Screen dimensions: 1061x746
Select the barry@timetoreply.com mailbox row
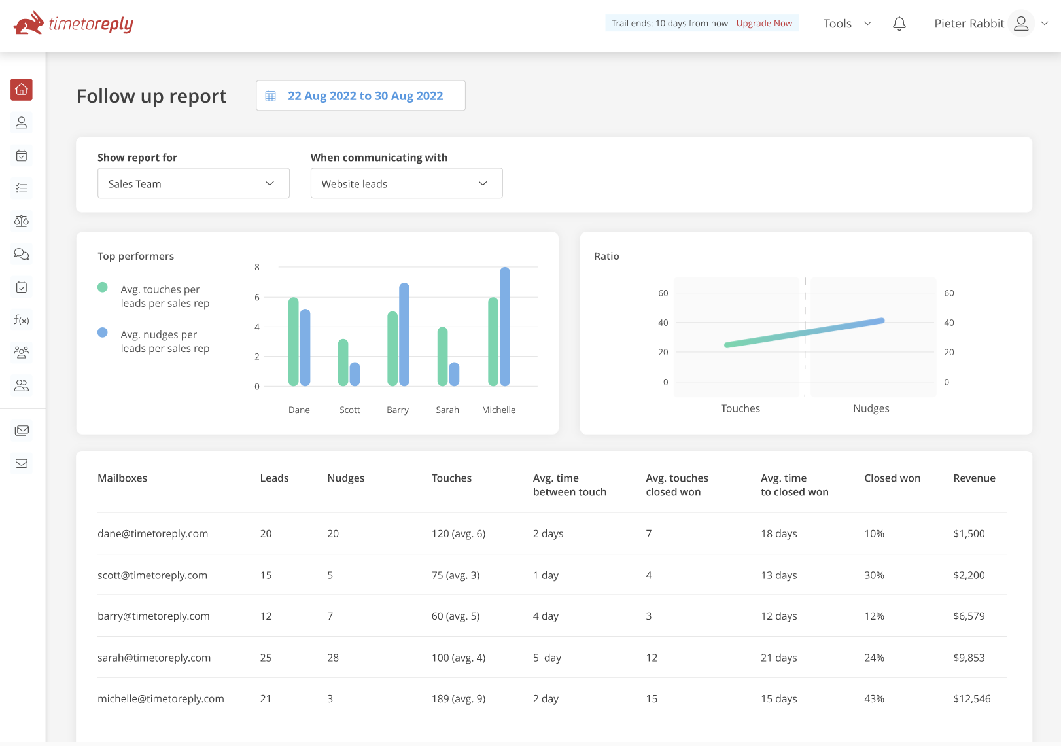click(552, 616)
